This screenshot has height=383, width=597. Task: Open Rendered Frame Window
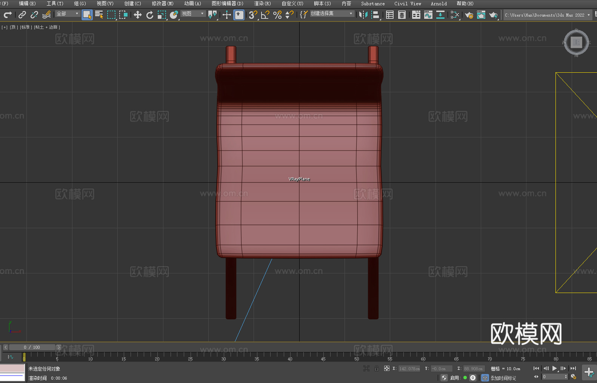point(481,15)
